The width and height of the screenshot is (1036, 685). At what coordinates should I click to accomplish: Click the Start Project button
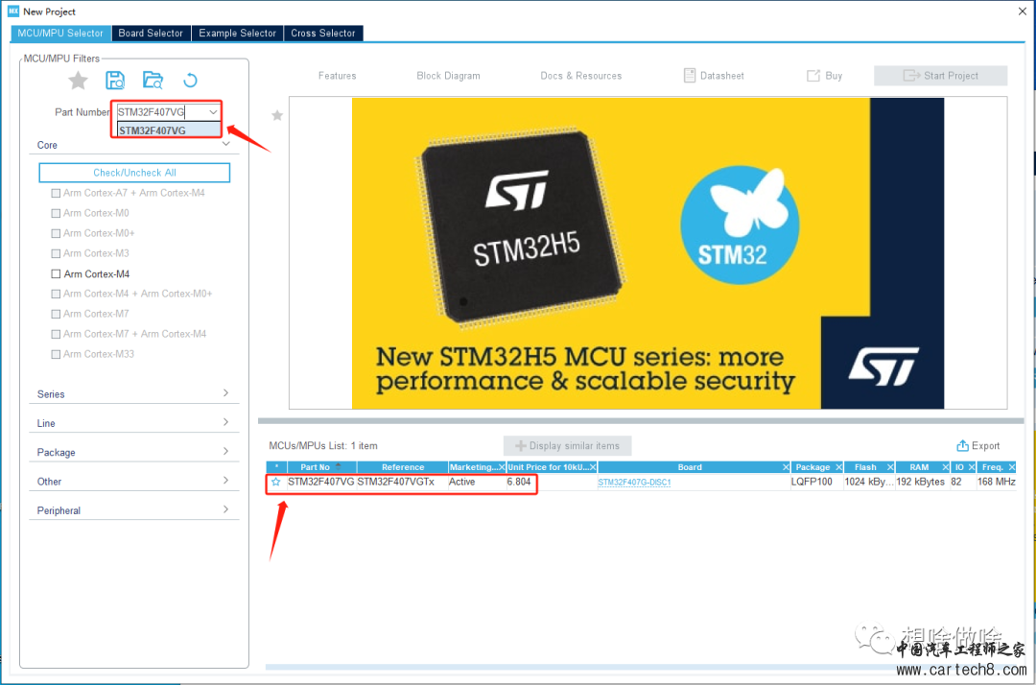(940, 76)
